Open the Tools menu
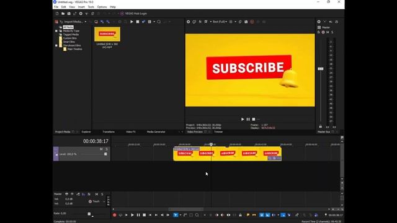 click(x=91, y=7)
